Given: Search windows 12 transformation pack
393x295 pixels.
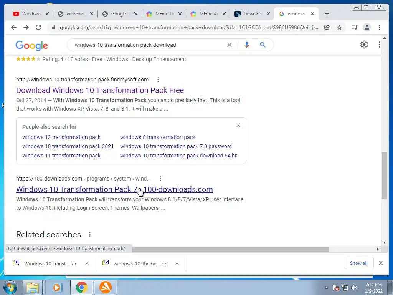Looking at the screenshot, I should [x=61, y=137].
